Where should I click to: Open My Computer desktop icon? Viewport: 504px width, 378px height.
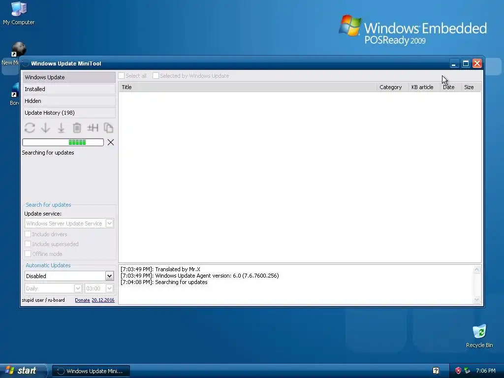[19, 13]
